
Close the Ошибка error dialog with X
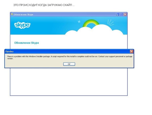click(x=131, y=52)
